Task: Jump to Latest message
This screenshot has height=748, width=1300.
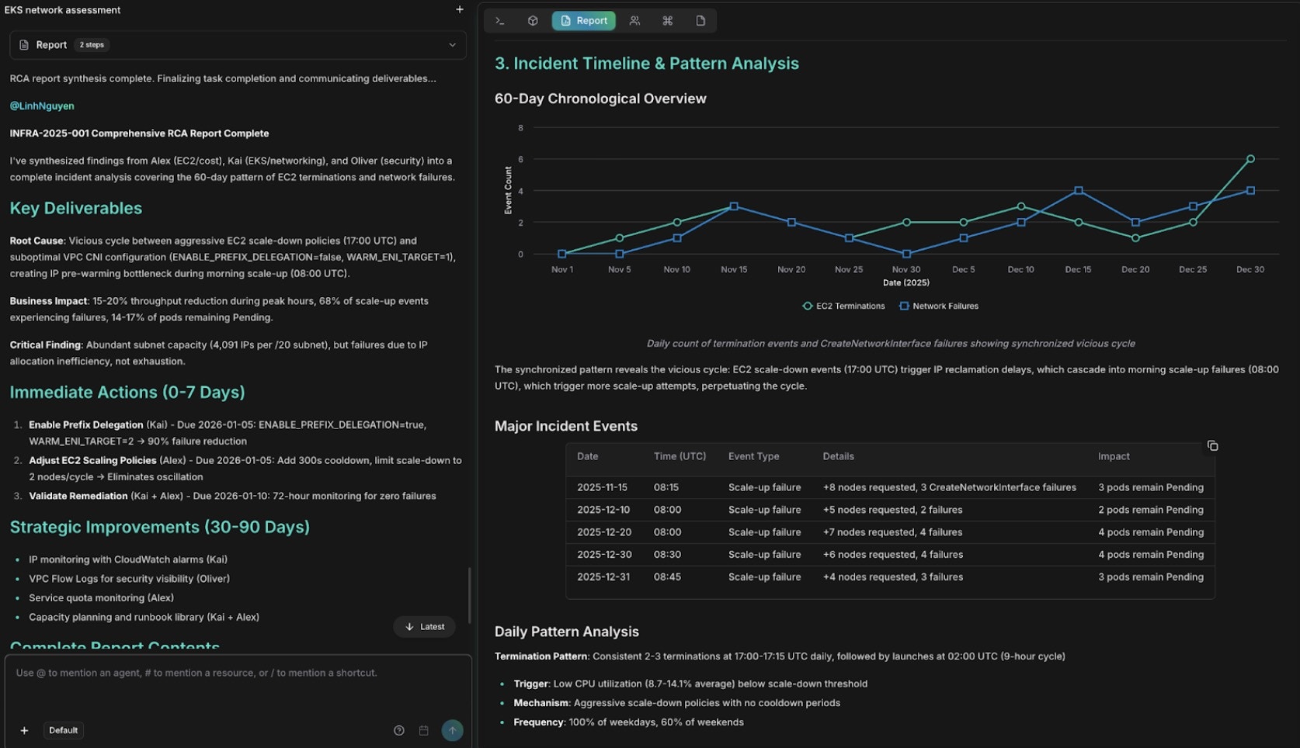Action: tap(425, 627)
